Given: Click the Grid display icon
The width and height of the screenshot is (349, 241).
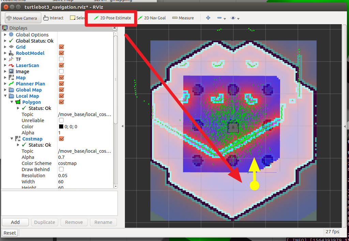Looking at the screenshot, I should [11, 47].
